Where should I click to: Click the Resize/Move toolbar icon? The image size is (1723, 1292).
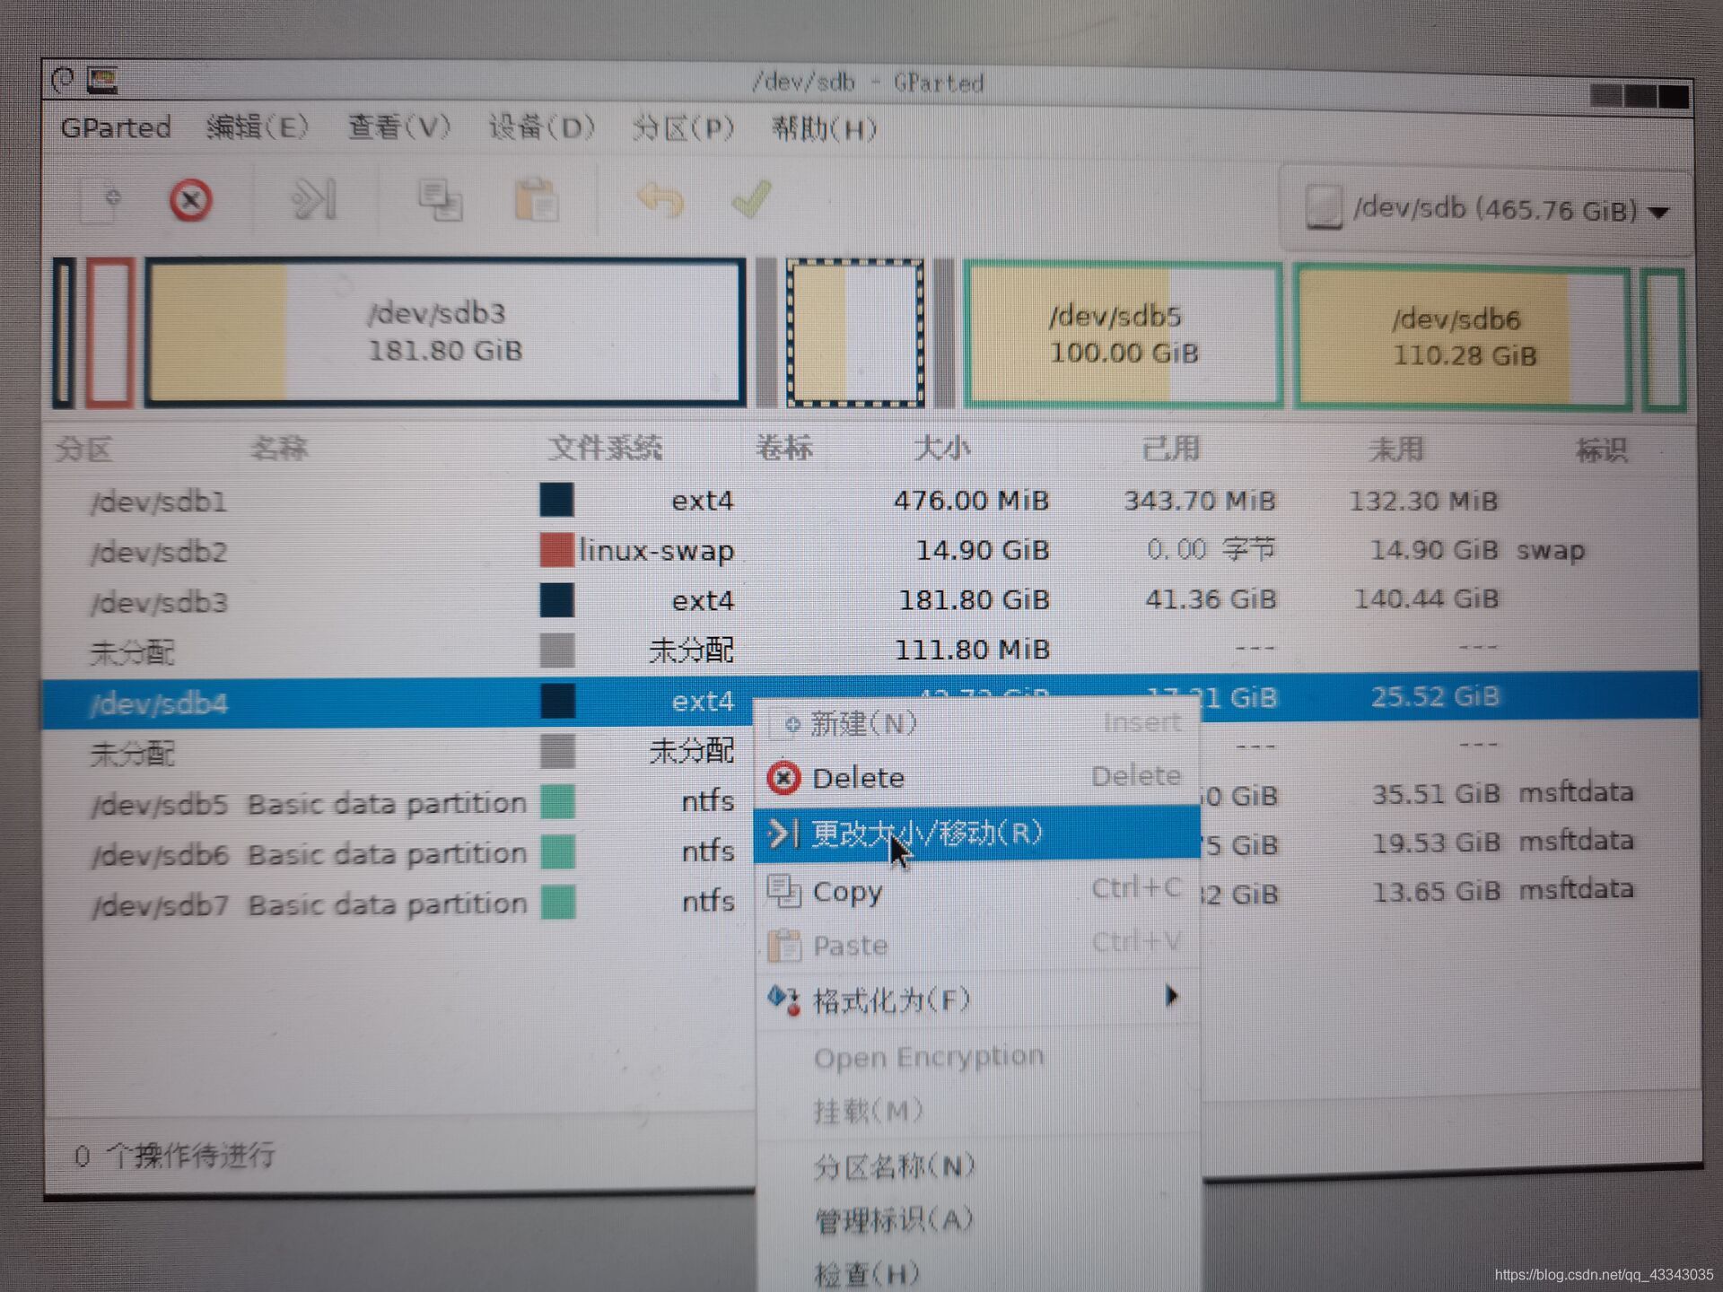point(313,199)
